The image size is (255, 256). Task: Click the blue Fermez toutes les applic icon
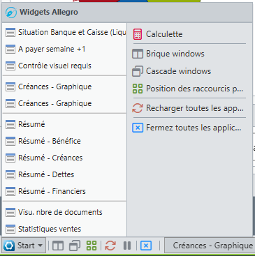point(138,128)
